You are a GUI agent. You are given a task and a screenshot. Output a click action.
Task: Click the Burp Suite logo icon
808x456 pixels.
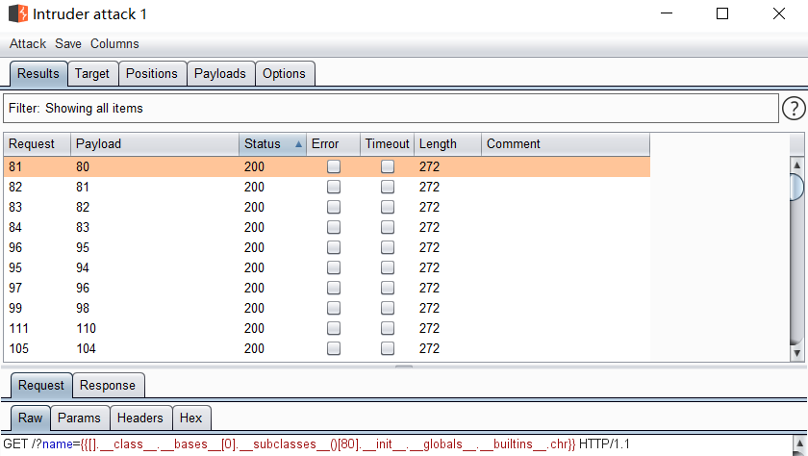click(17, 14)
